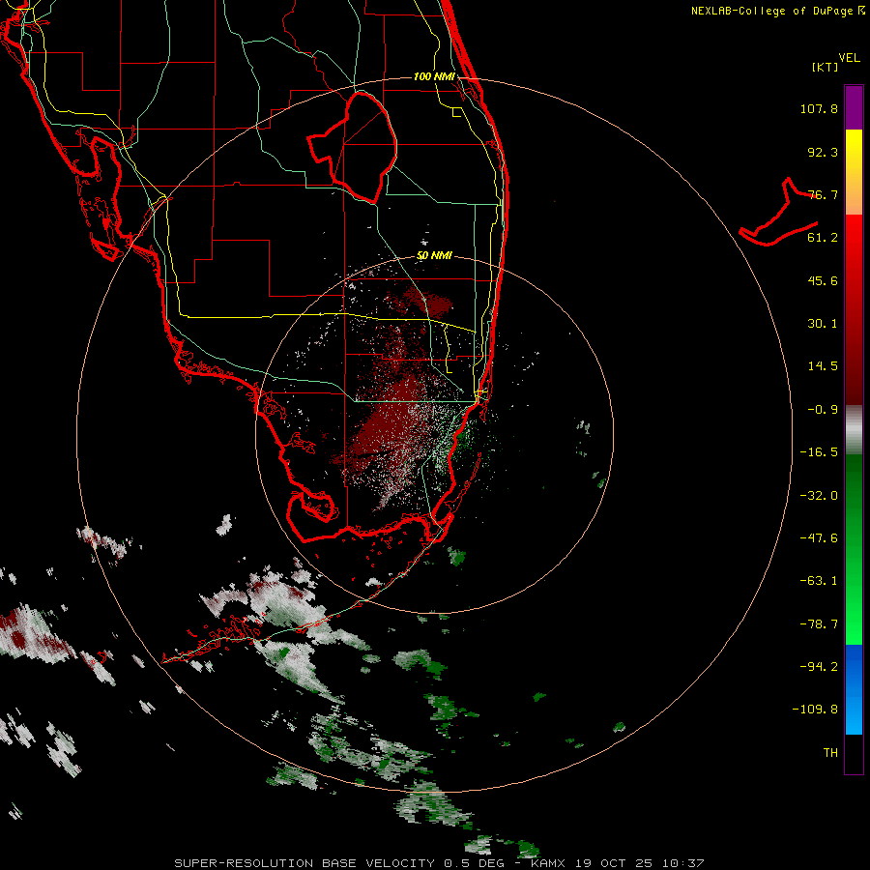Click the -94.2 velocity scale value
This screenshot has height=870, width=870.
pyautogui.click(x=819, y=667)
